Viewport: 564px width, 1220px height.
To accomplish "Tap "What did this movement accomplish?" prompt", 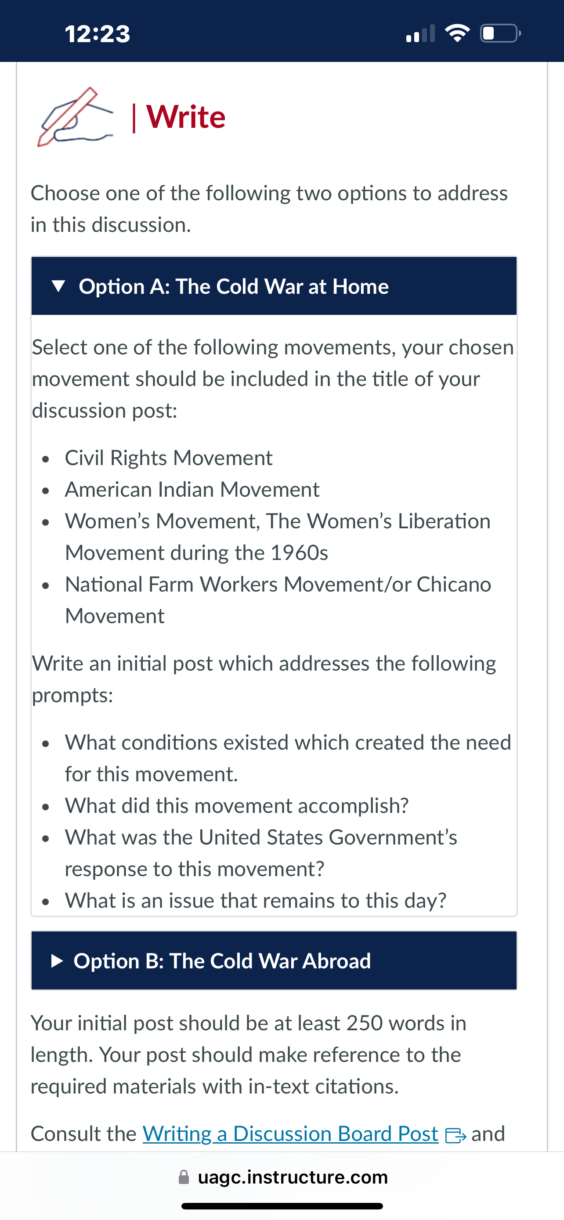I will click(x=237, y=805).
